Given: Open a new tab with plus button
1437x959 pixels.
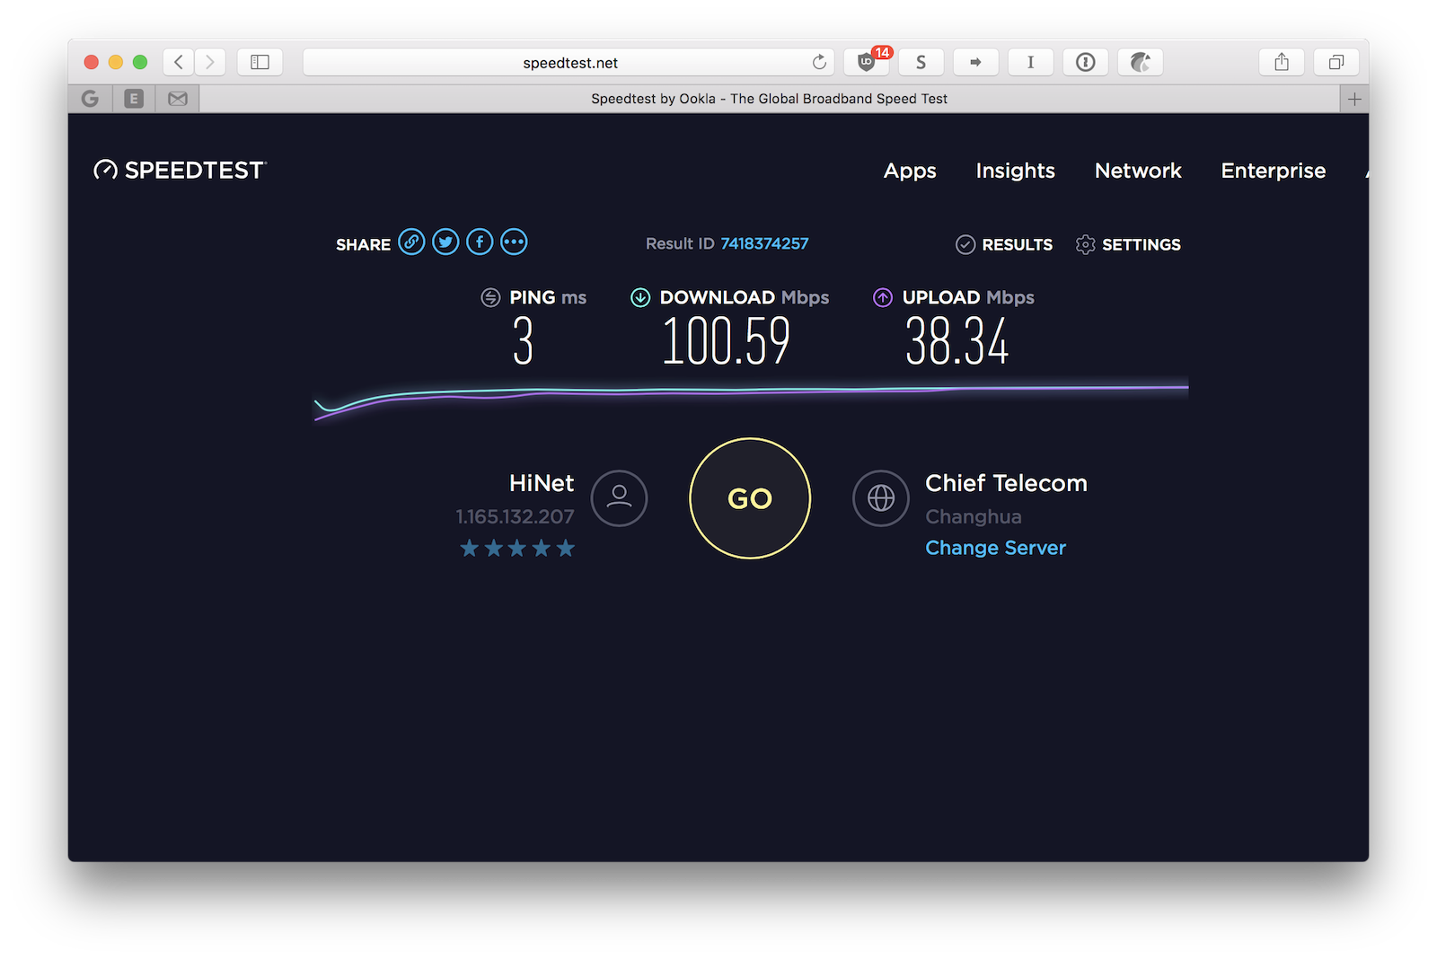Looking at the screenshot, I should pyautogui.click(x=1354, y=99).
